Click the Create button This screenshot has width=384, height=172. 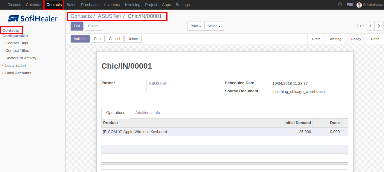tap(93, 26)
